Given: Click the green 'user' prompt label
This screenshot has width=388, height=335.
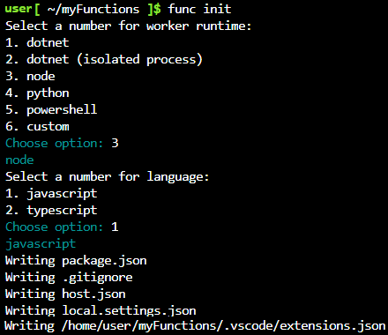Looking at the screenshot, I should [x=19, y=9].
